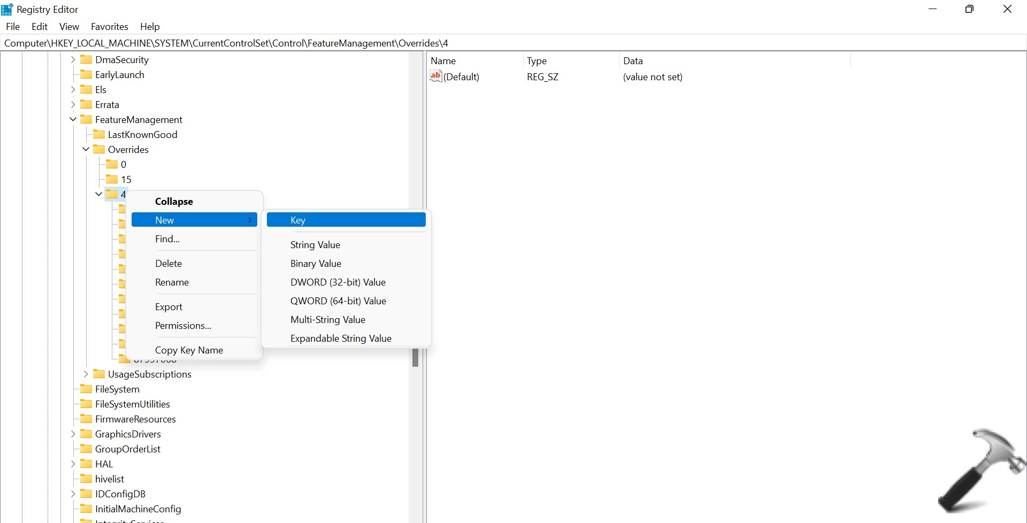Image resolution: width=1027 pixels, height=523 pixels.
Task: Click the (Default) string value icon
Action: [x=436, y=76]
